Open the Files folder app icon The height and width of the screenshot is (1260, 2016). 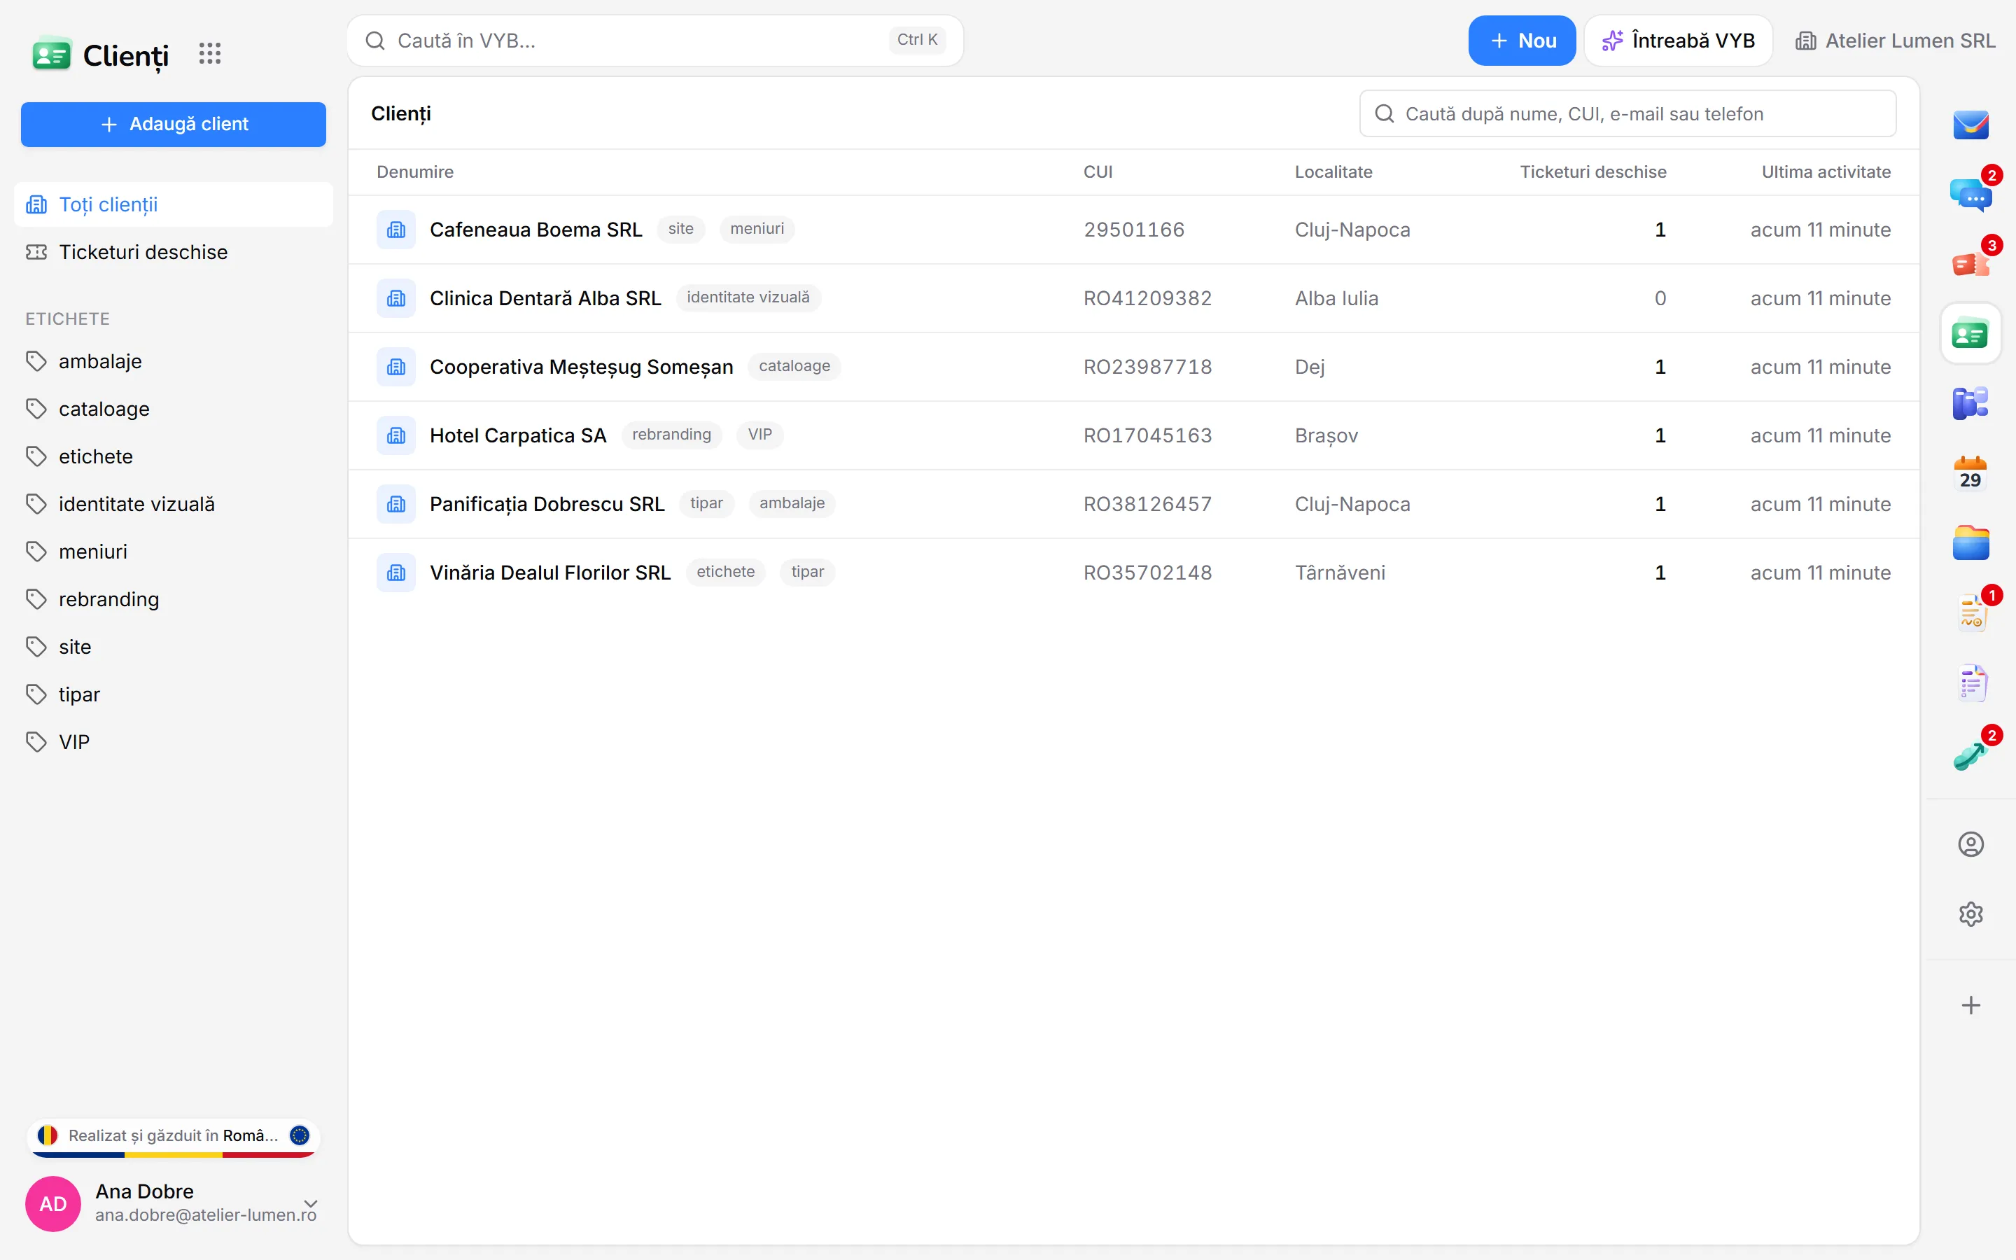click(1970, 543)
